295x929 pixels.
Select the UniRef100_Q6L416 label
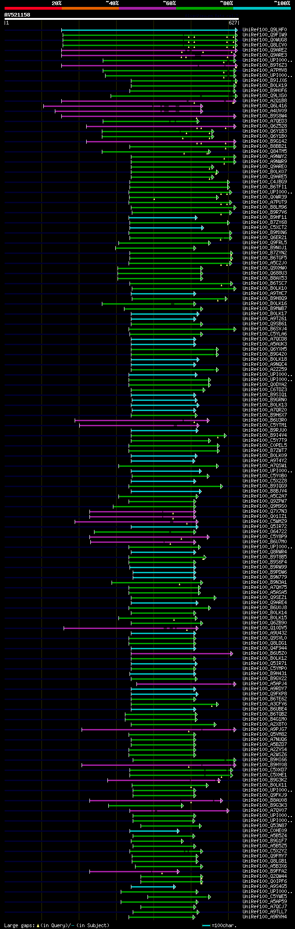click(265, 106)
